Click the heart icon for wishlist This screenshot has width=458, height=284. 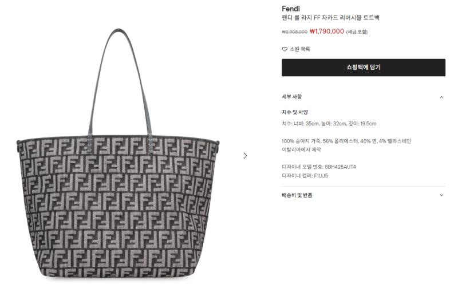285,49
